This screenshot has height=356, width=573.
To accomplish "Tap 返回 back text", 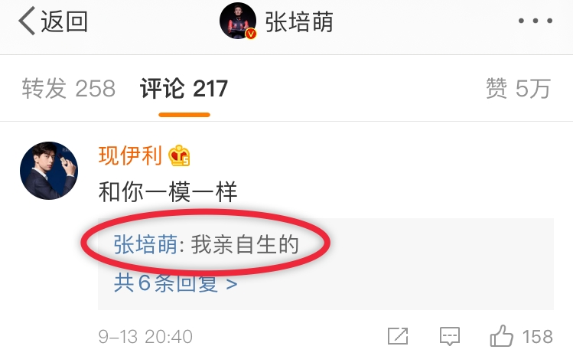I will pyautogui.click(x=64, y=21).
